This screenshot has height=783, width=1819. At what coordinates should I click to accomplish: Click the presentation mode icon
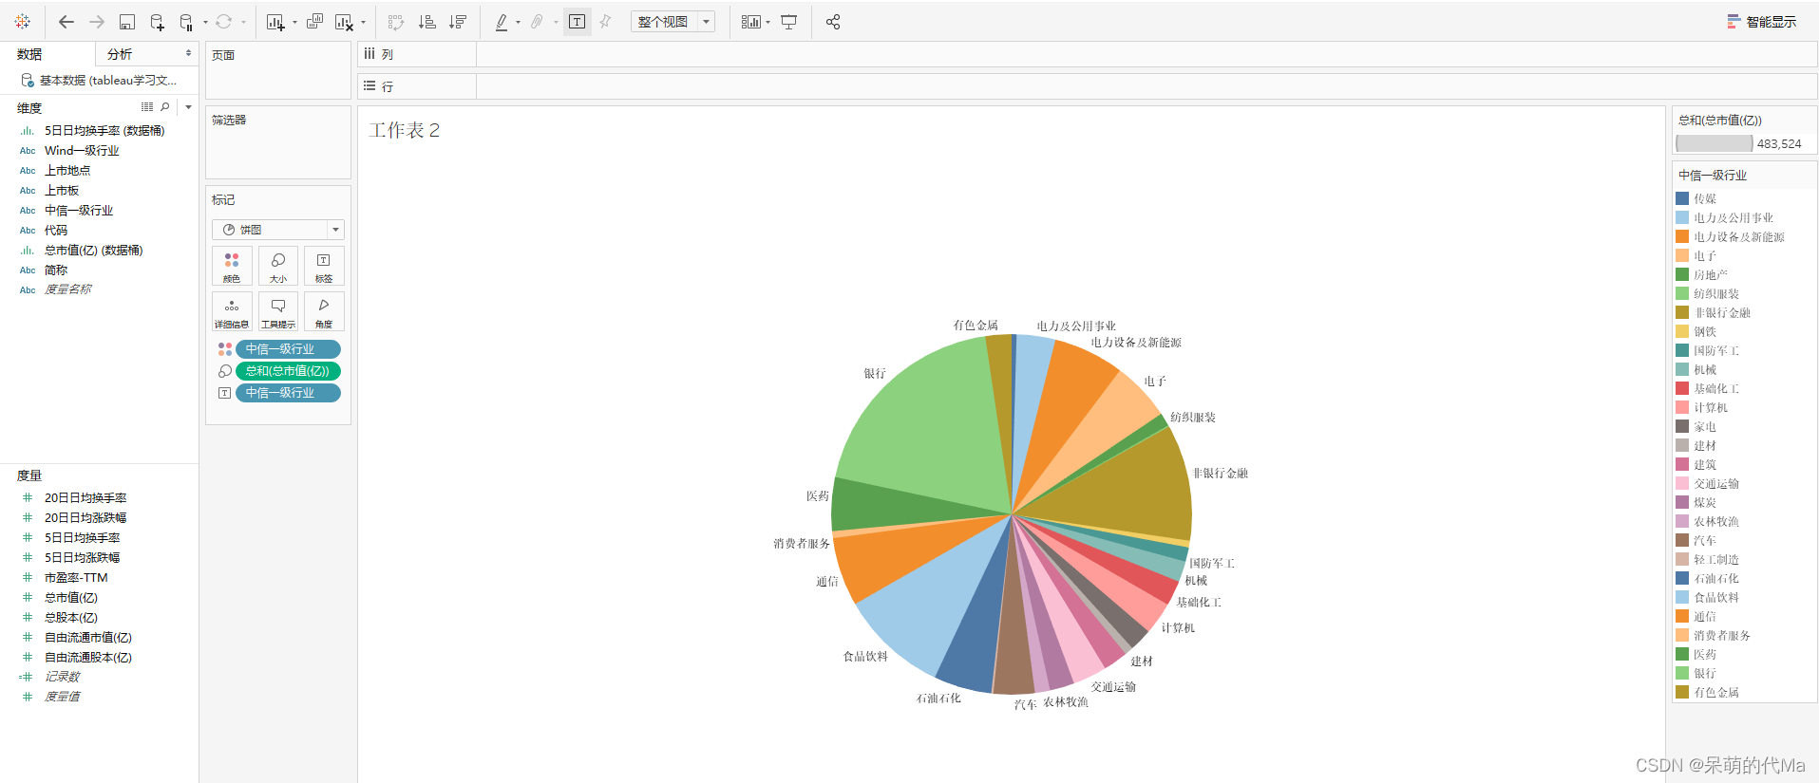coord(788,21)
